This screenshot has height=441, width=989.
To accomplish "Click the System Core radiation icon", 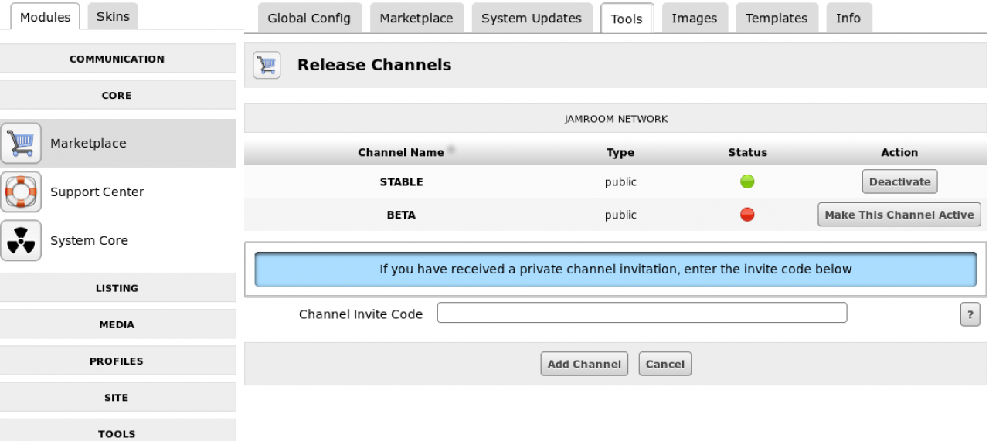I will [x=21, y=241].
